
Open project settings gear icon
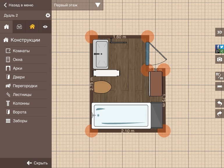pyautogui.click(x=48, y=15)
